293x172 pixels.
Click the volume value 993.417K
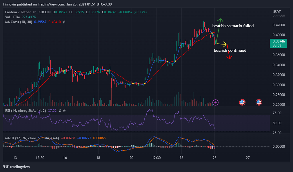pos(29,17)
